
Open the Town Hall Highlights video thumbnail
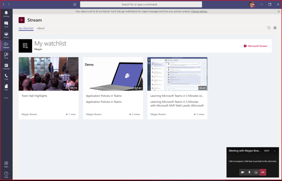coord(48,74)
